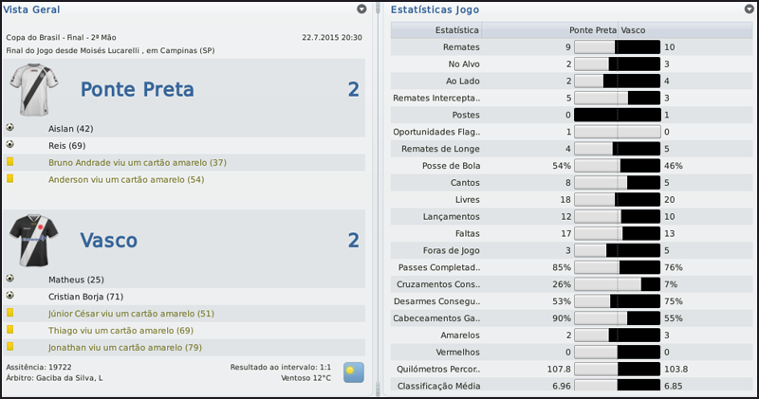Open the Ponte Preta team name link
759x399 pixels.
pyautogui.click(x=137, y=89)
